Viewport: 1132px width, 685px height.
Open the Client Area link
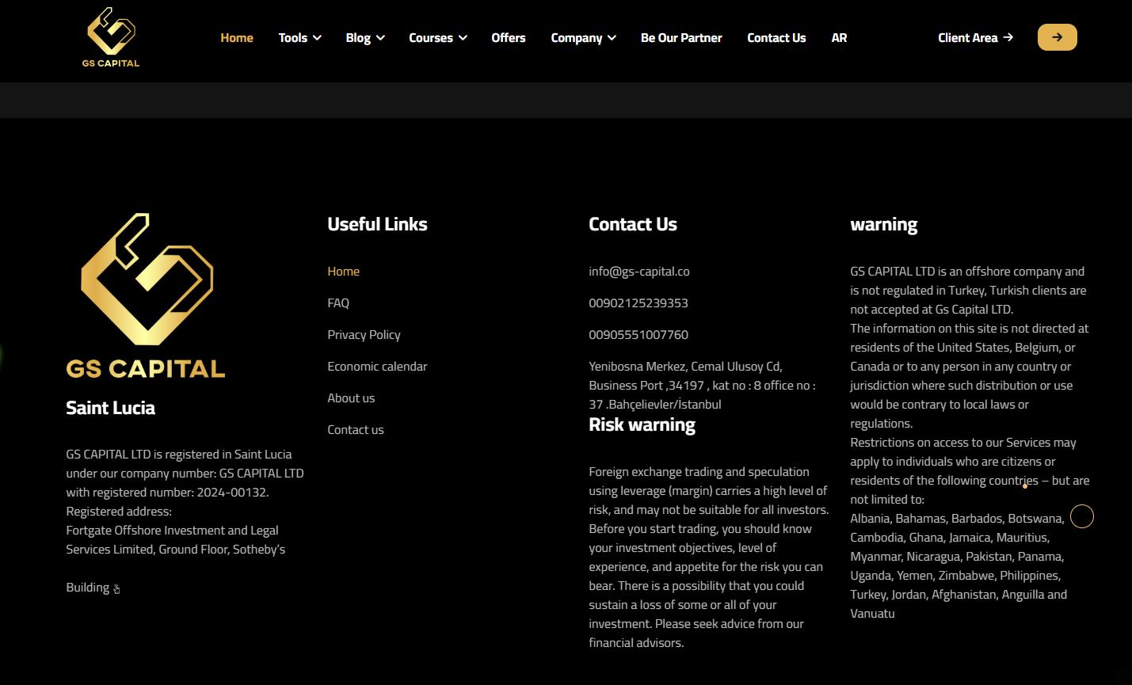pyautogui.click(x=975, y=37)
